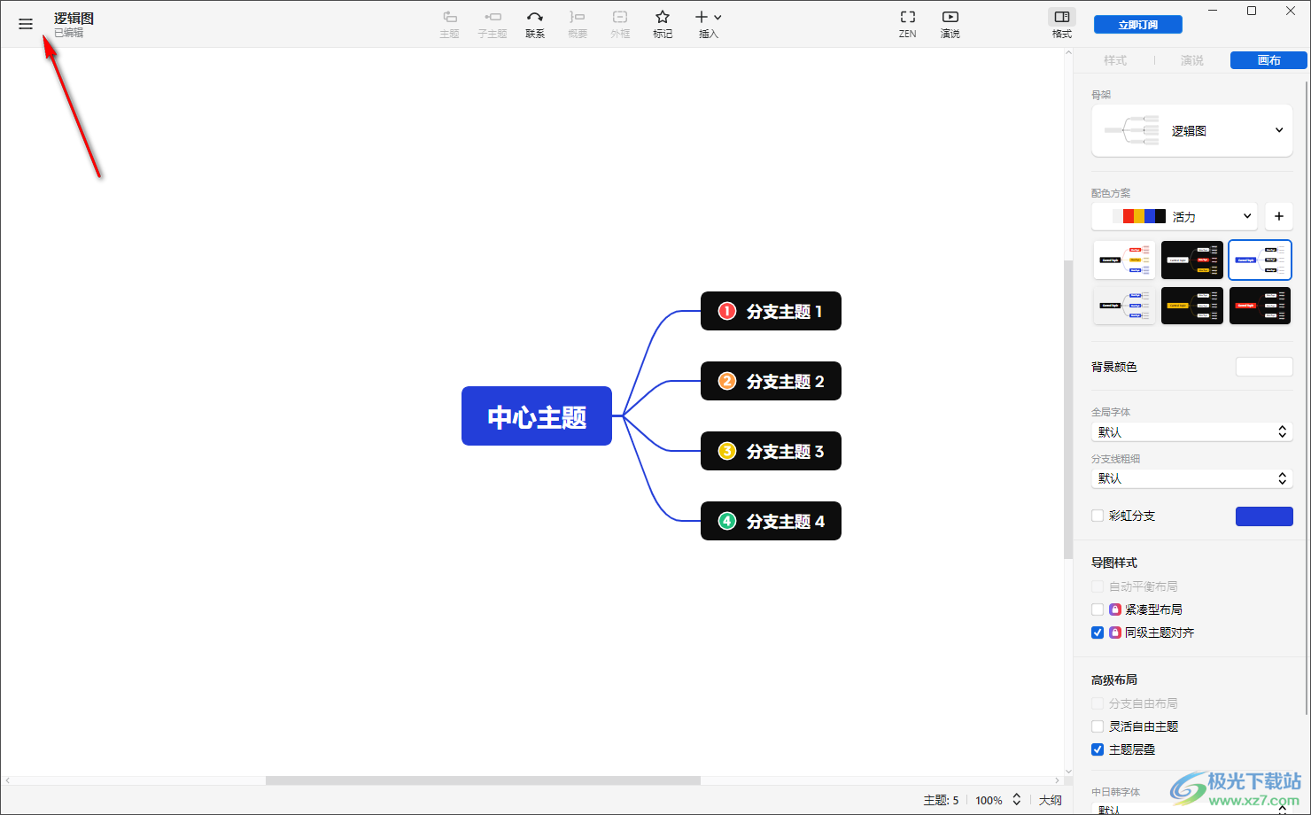Image resolution: width=1311 pixels, height=815 pixels.
Task: Click the yellow number 3 marker icon
Action: [x=727, y=451]
